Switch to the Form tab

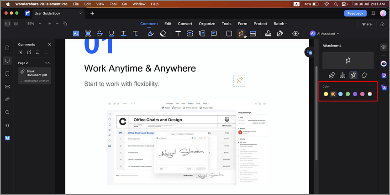[x=242, y=24]
